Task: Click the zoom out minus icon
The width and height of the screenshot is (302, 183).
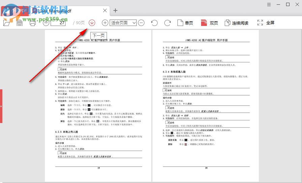Action: tap(141, 23)
